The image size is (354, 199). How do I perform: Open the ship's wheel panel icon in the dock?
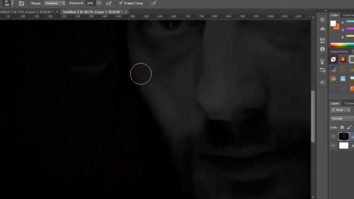tap(322, 20)
